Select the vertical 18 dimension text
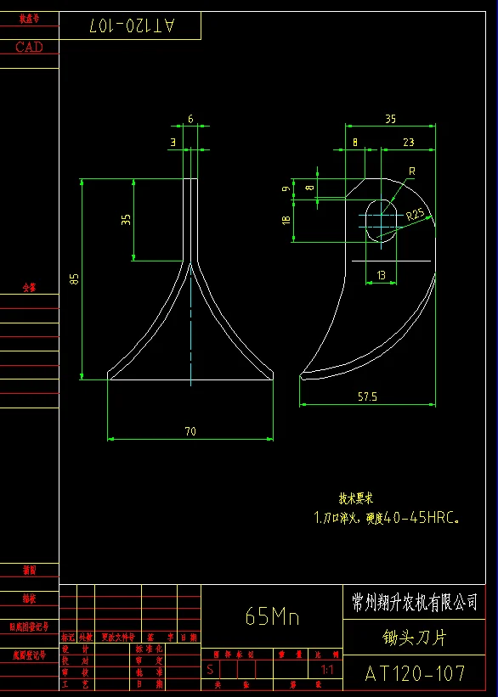Screen dimensions: 498x697 286,220
